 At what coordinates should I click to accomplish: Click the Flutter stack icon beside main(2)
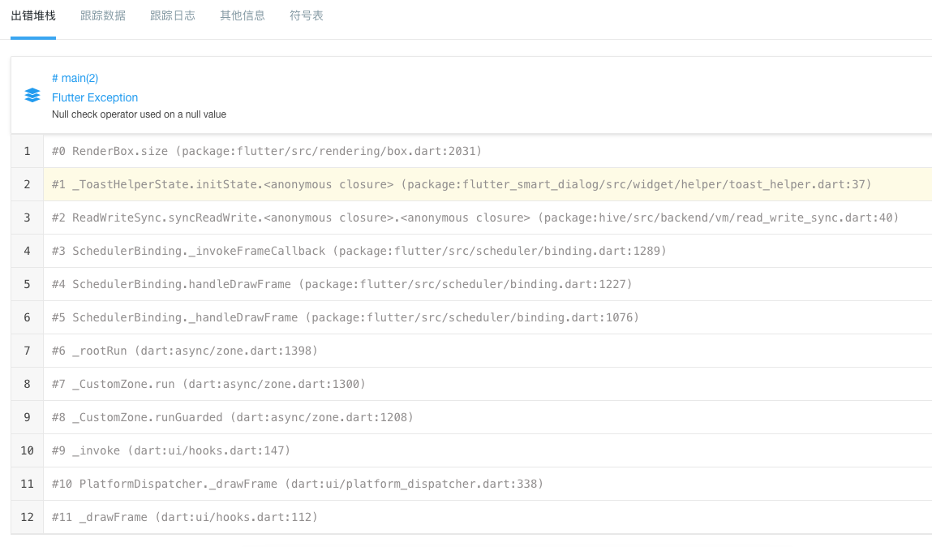(x=31, y=95)
